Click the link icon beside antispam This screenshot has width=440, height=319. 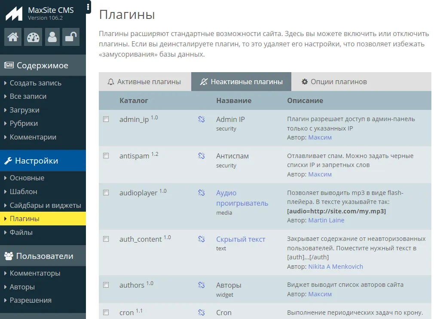(x=201, y=156)
